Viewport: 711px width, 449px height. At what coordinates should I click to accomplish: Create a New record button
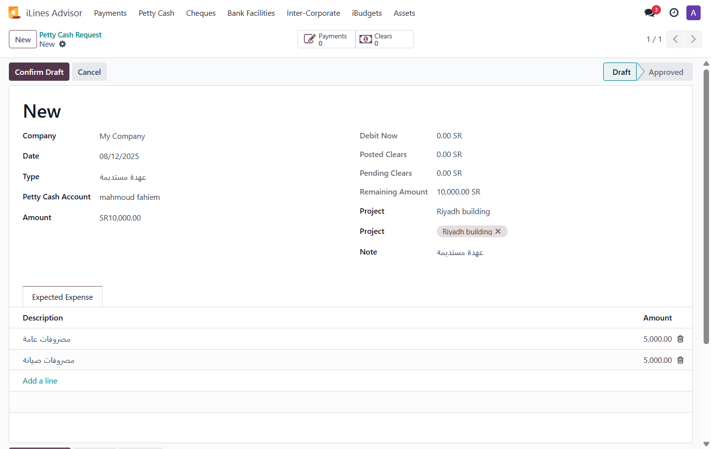(x=23, y=39)
